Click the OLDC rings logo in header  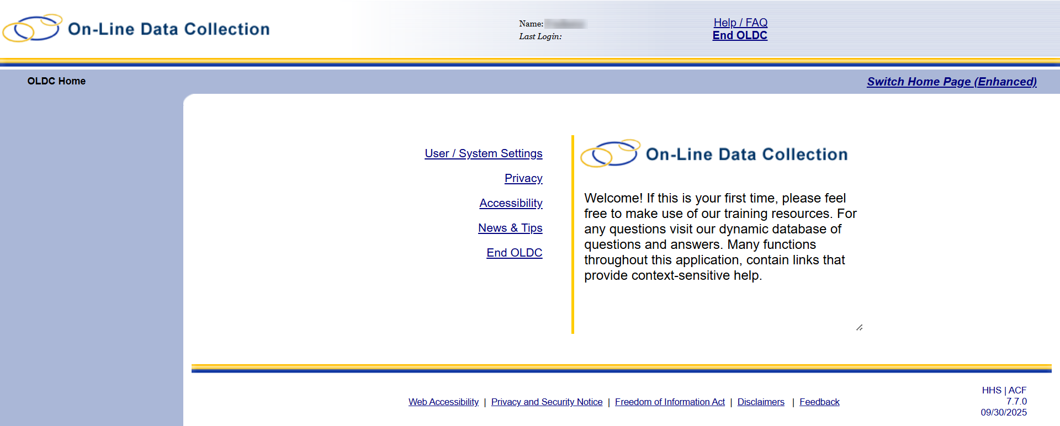pyautogui.click(x=32, y=28)
